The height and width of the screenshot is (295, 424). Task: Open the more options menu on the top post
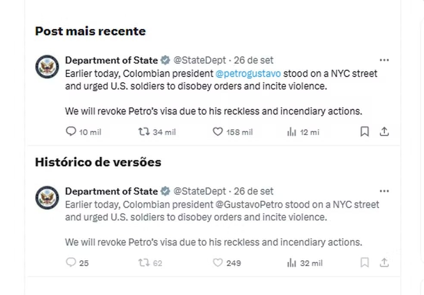pyautogui.click(x=384, y=60)
